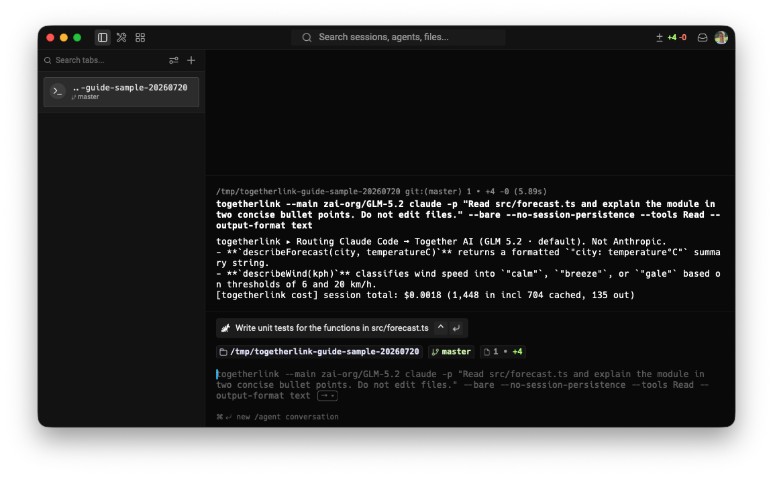This screenshot has height=477, width=773.
Task: Click the 'Routing Claude Code → Together AI' output line
Action: (x=442, y=242)
